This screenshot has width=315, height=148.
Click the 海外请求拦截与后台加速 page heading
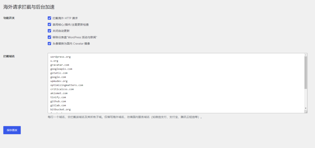(29, 7)
